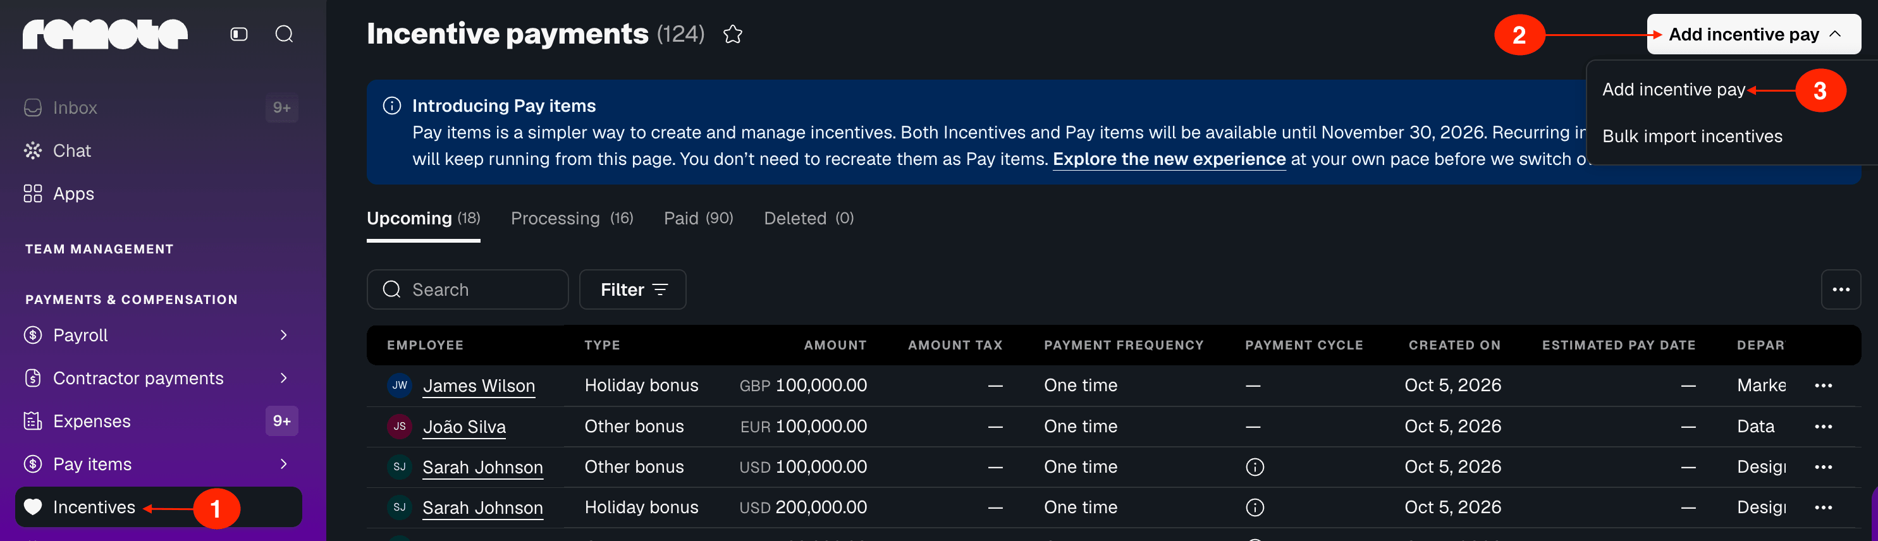This screenshot has height=541, width=1878.
Task: Expand Contractor payments chevron
Action: 283,378
